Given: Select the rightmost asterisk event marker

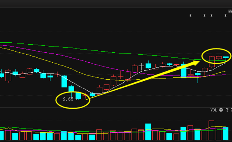Looking at the screenshot, I should 225,16.
